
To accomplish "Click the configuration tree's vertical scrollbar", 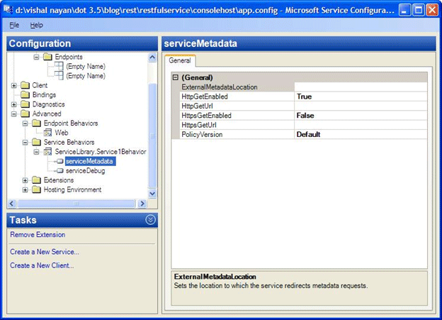I will click(152, 135).
